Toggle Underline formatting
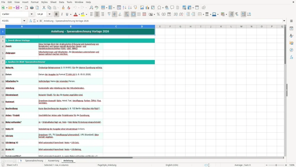The image size is (296, 167). coord(67,14)
